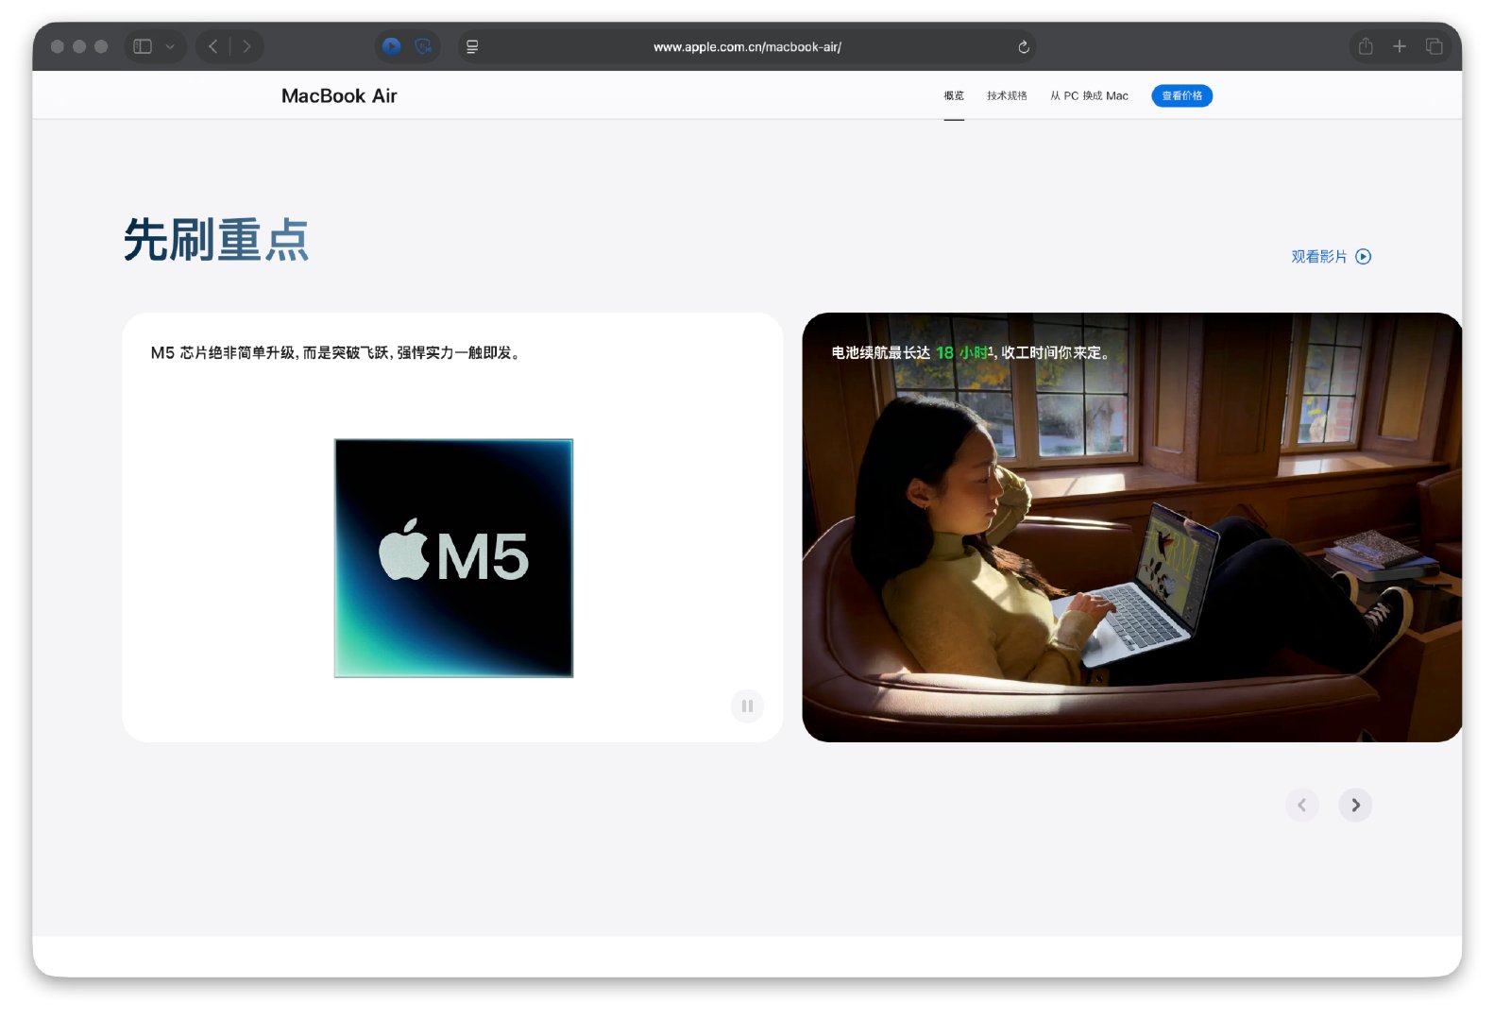The width and height of the screenshot is (1494, 1020).
Task: Show the tab overview
Action: [1434, 46]
